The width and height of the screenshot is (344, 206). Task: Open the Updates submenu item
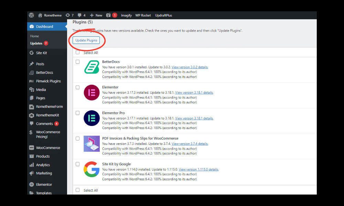point(36,43)
